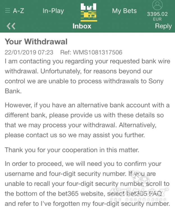Open the account profile icon
The width and height of the screenshot is (175, 209).
click(157, 5)
